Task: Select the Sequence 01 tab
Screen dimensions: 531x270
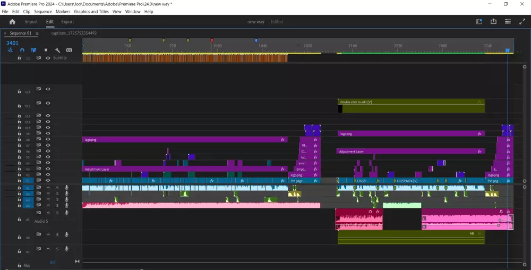Action: point(20,33)
